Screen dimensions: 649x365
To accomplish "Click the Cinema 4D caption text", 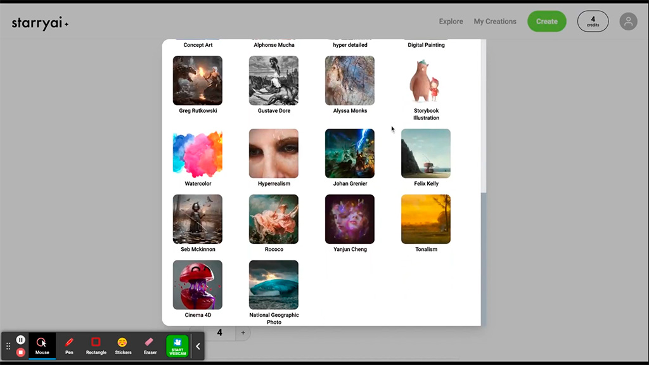I will tap(198, 315).
